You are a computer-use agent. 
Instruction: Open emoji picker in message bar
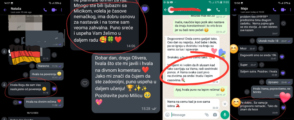pos(168,115)
